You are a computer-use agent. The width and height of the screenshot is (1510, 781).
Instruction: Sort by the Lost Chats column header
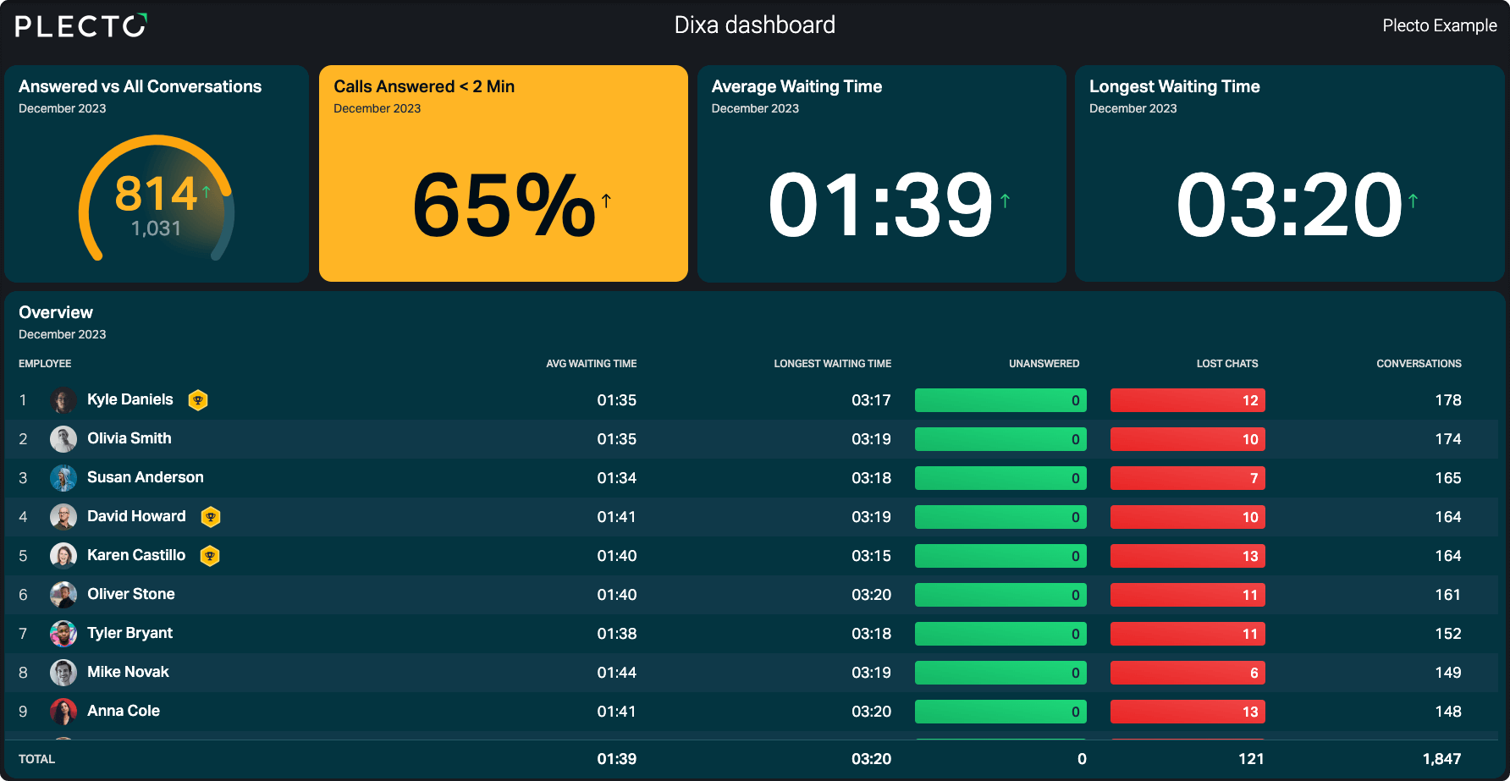click(1227, 364)
